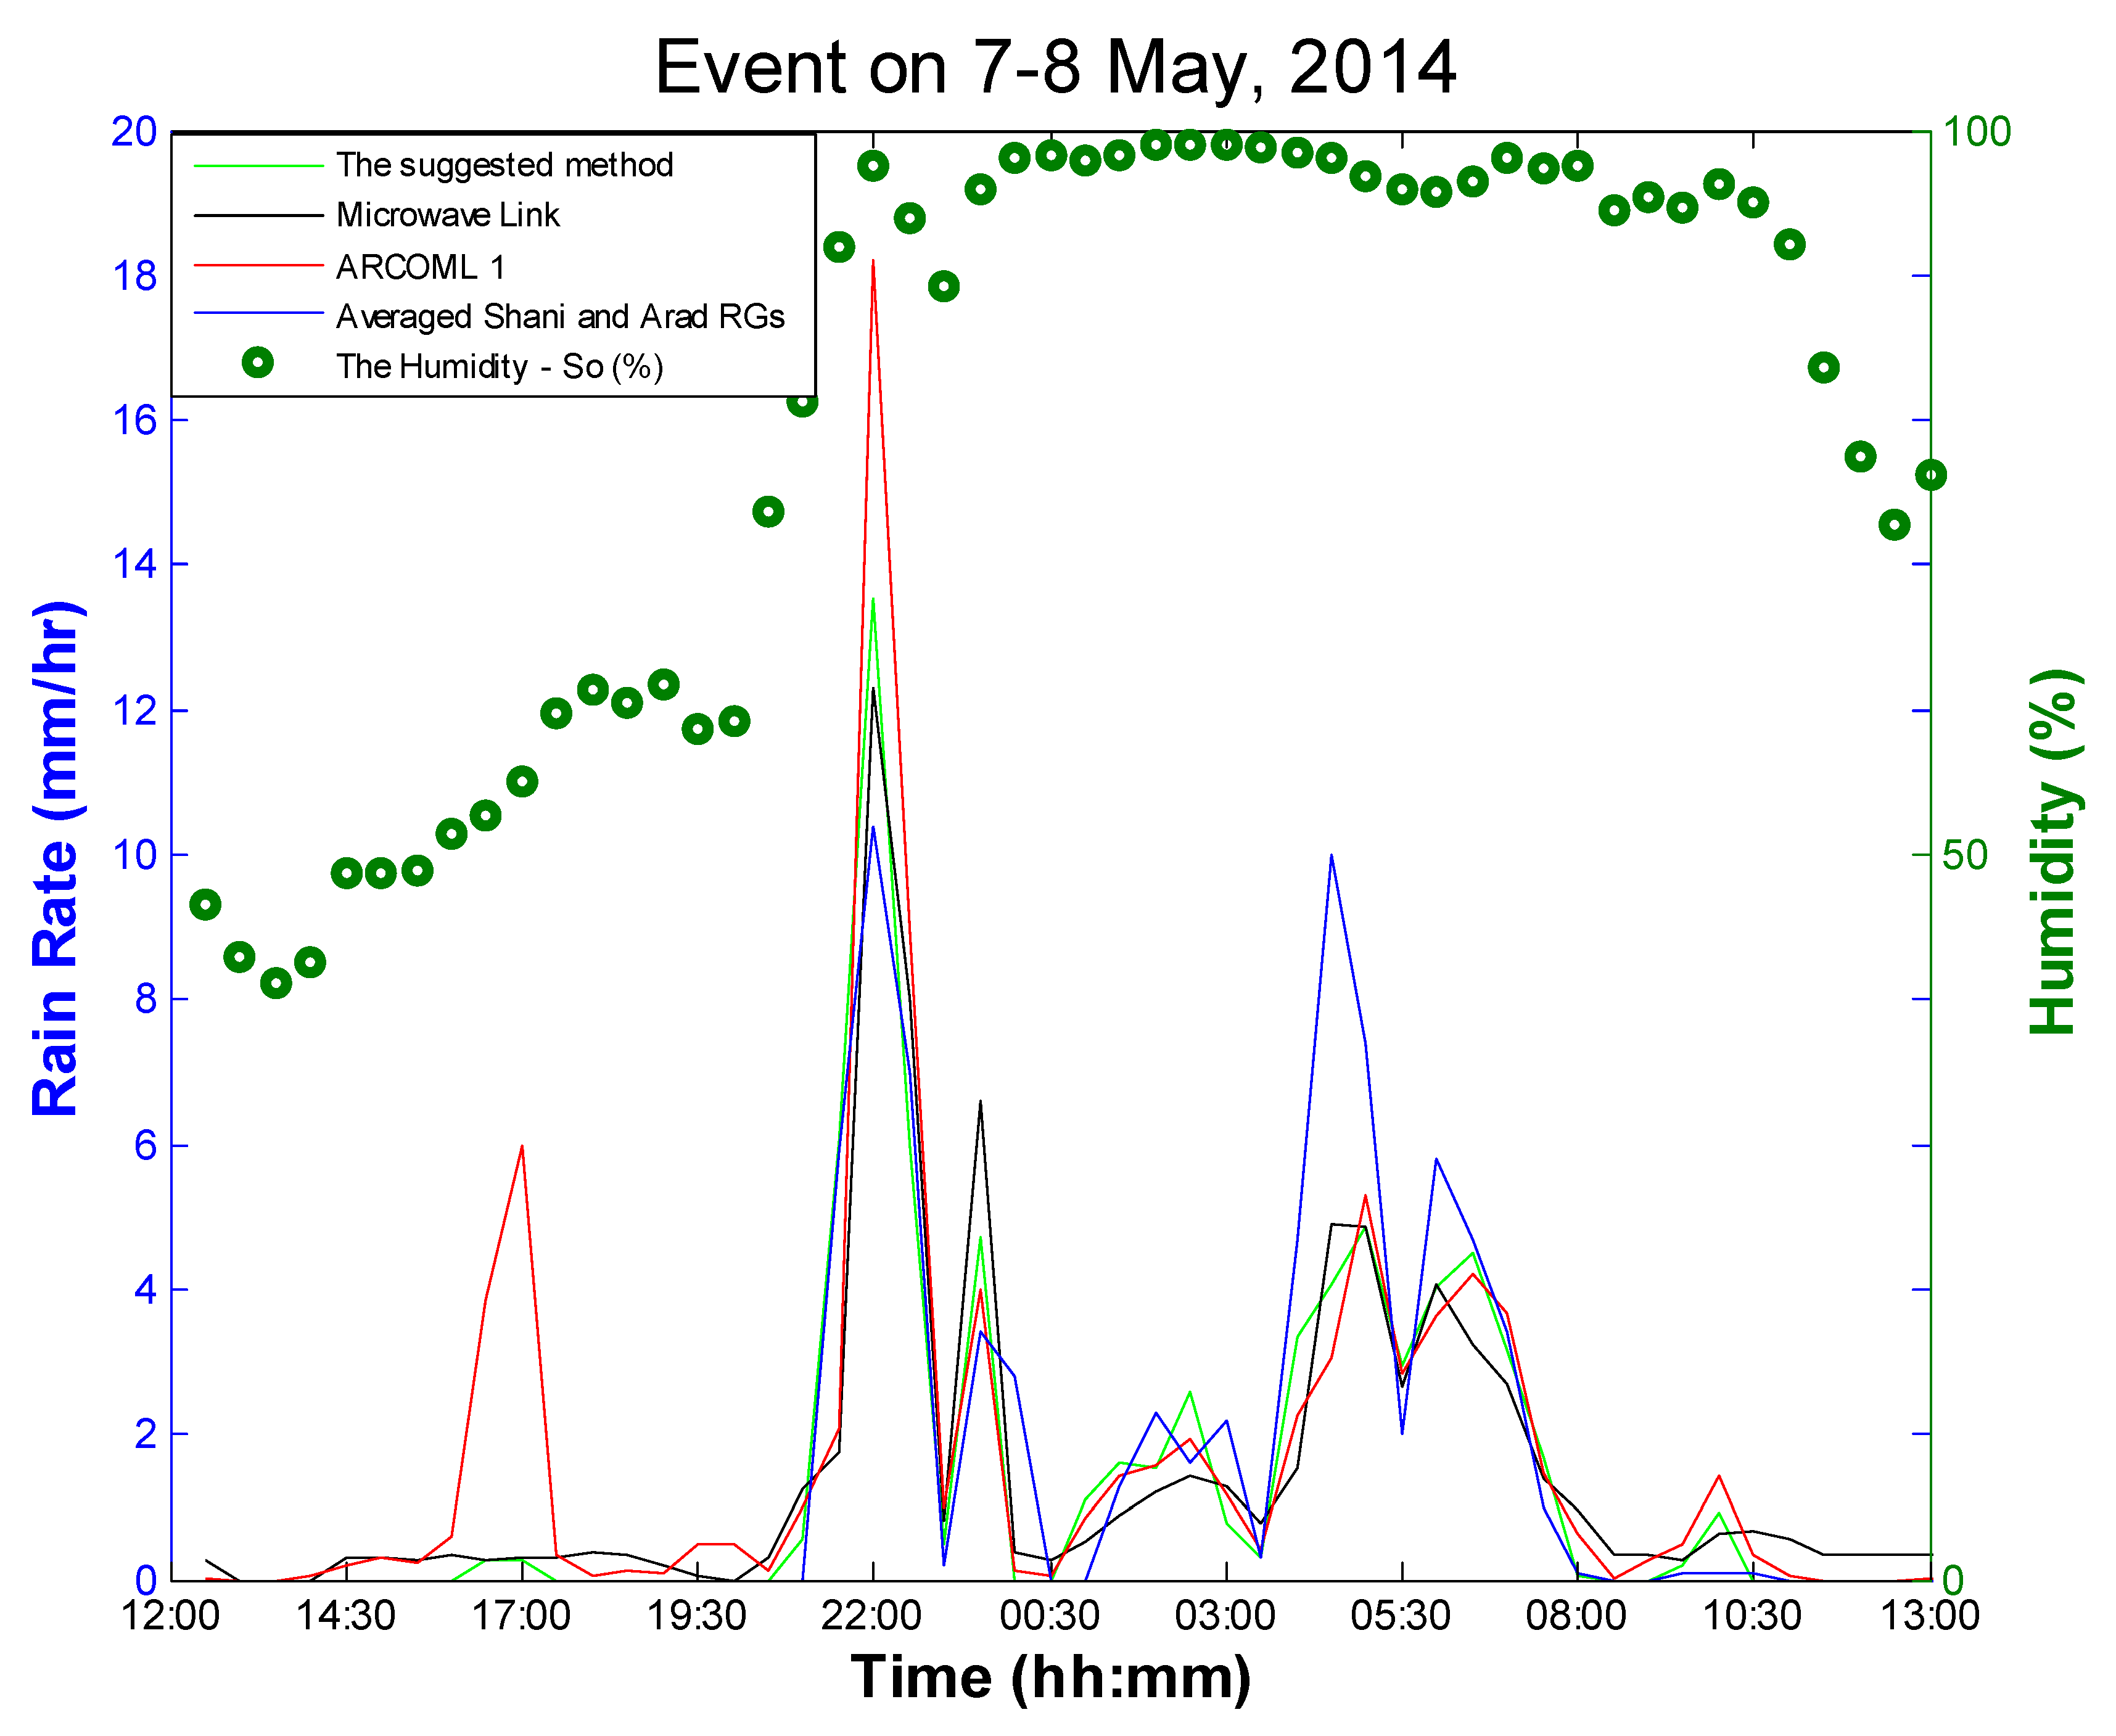Click red line sample in legend
This screenshot has width=2116, height=1736.
(259, 266)
